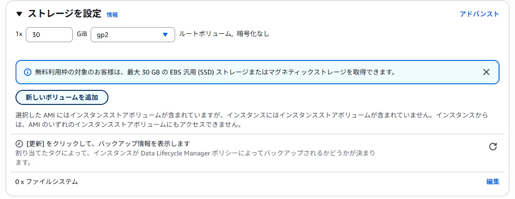This screenshot has width=515, height=199.
Task: Refresh backup information with circular arrow icon
Action: tap(492, 147)
